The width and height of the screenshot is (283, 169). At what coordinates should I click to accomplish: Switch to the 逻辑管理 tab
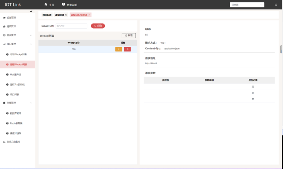[x=60, y=15]
